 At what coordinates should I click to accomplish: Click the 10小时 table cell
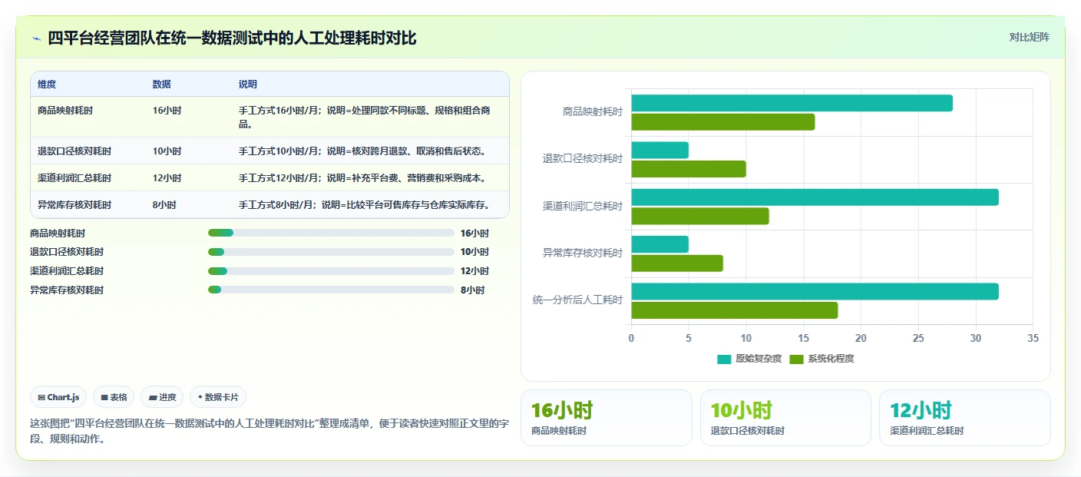(167, 151)
